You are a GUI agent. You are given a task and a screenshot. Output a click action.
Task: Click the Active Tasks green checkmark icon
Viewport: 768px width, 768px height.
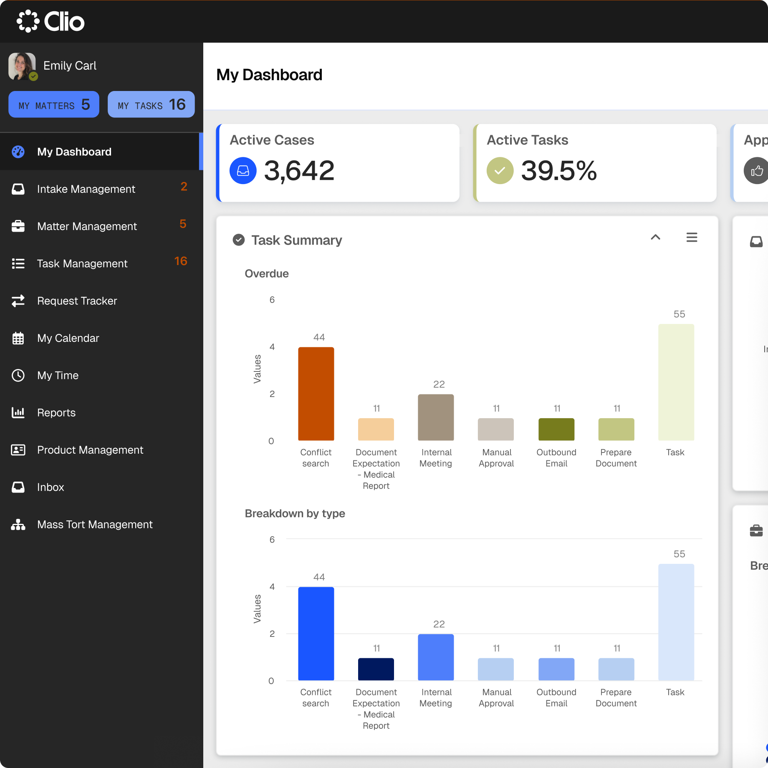500,170
